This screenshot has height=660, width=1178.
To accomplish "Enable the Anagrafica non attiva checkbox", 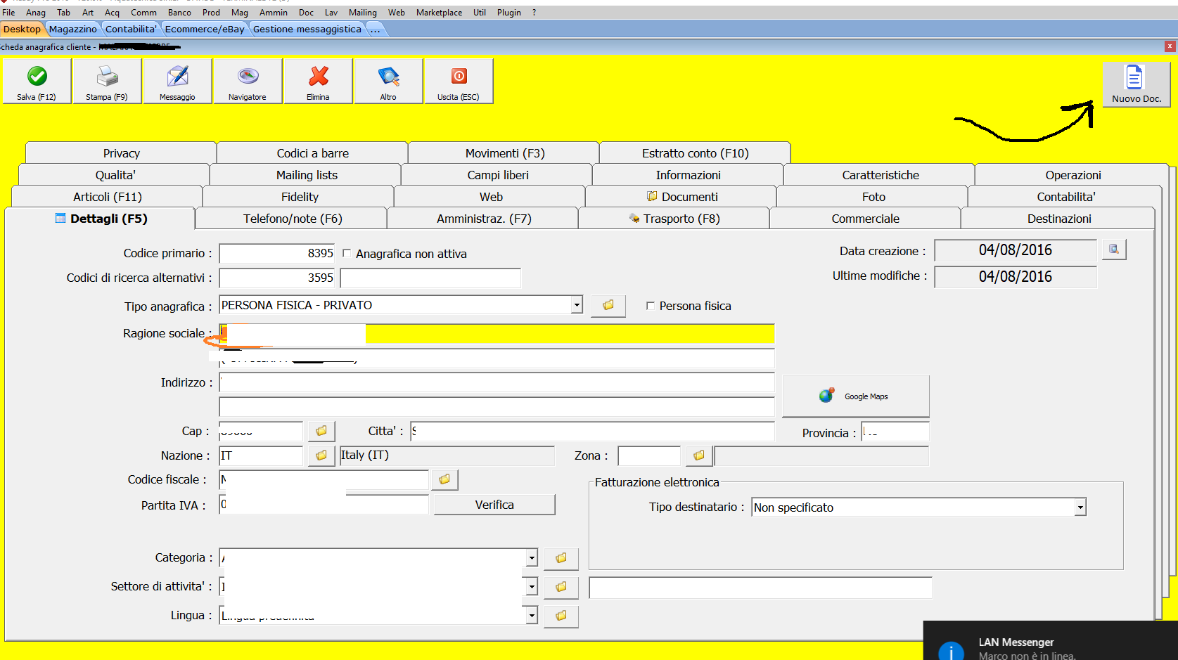I will [x=347, y=254].
